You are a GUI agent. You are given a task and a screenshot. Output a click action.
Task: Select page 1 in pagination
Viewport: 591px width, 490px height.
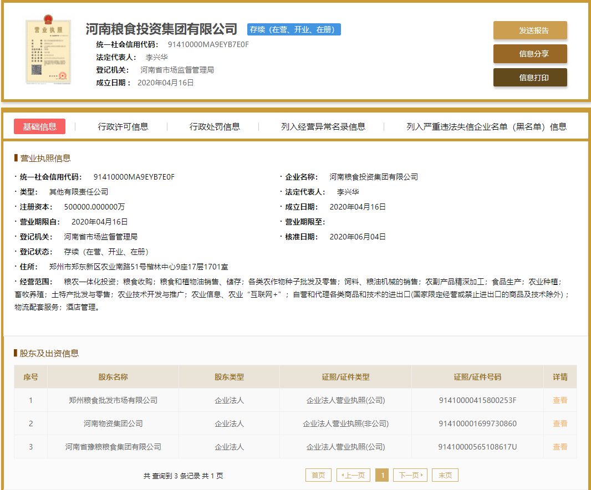point(383,474)
